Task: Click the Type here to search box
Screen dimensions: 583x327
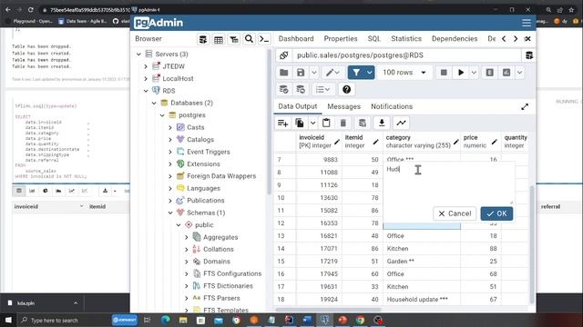Action: tap(63, 321)
